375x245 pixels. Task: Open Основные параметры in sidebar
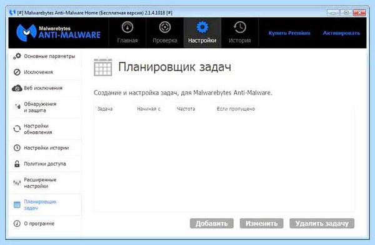pyautogui.click(x=45, y=56)
